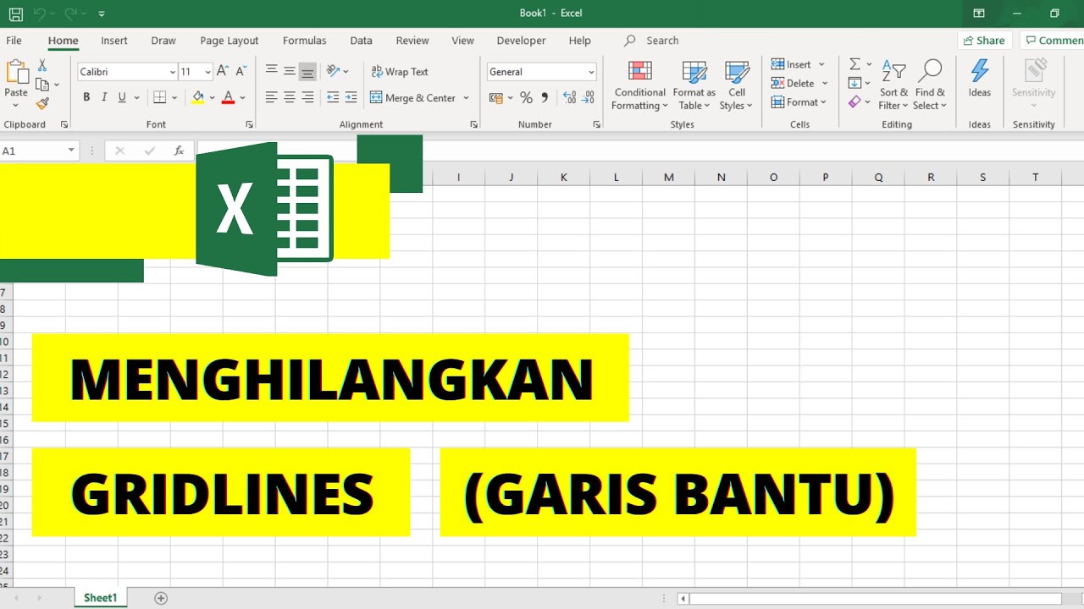The width and height of the screenshot is (1084, 609).
Task: Click the Insert Function fx icon
Action: tap(179, 151)
